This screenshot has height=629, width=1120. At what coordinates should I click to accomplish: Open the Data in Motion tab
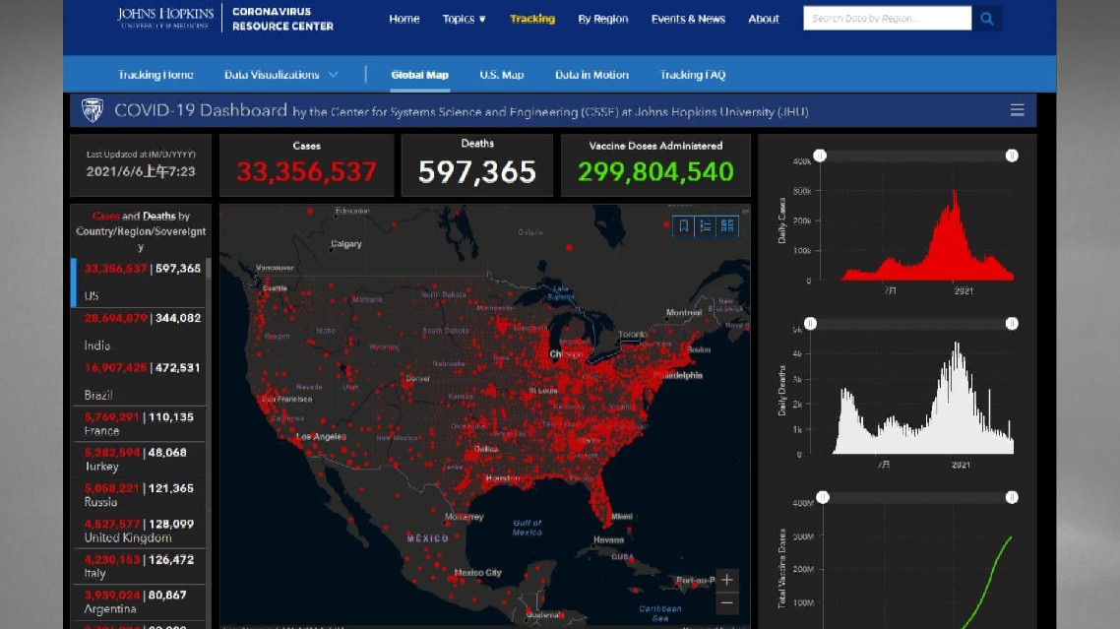(591, 75)
